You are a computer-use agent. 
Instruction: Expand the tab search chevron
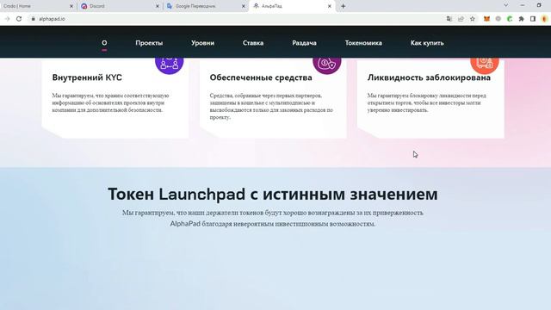point(506,5)
